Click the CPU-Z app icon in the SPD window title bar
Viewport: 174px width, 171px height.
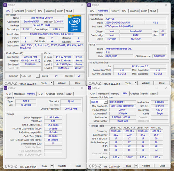click(x=89, y=88)
